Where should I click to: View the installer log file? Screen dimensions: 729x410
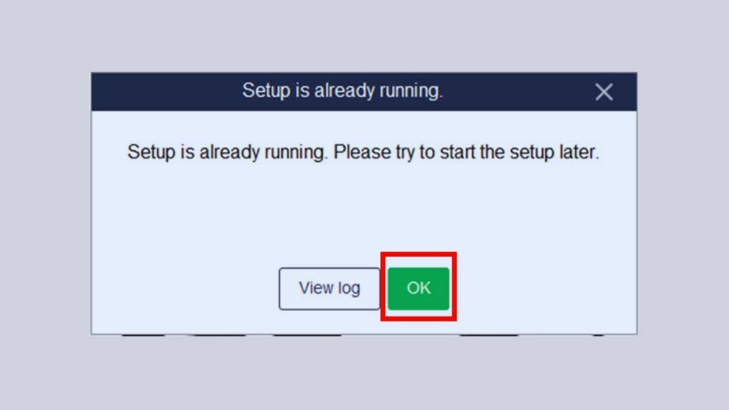click(x=329, y=289)
